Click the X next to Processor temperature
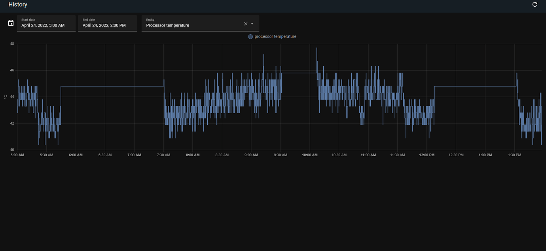546x251 pixels. pos(246,23)
